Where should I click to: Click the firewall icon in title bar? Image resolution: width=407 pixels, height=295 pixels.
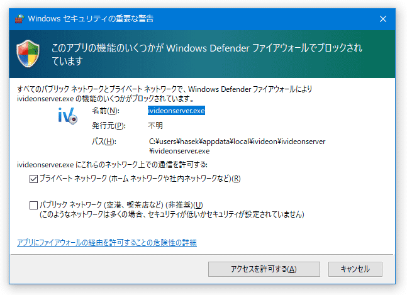pyautogui.click(x=20, y=19)
